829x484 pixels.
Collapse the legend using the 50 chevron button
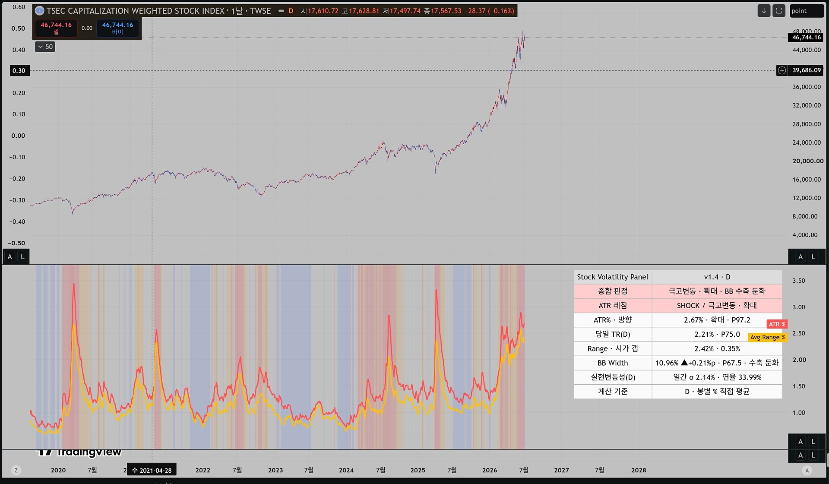[x=45, y=47]
